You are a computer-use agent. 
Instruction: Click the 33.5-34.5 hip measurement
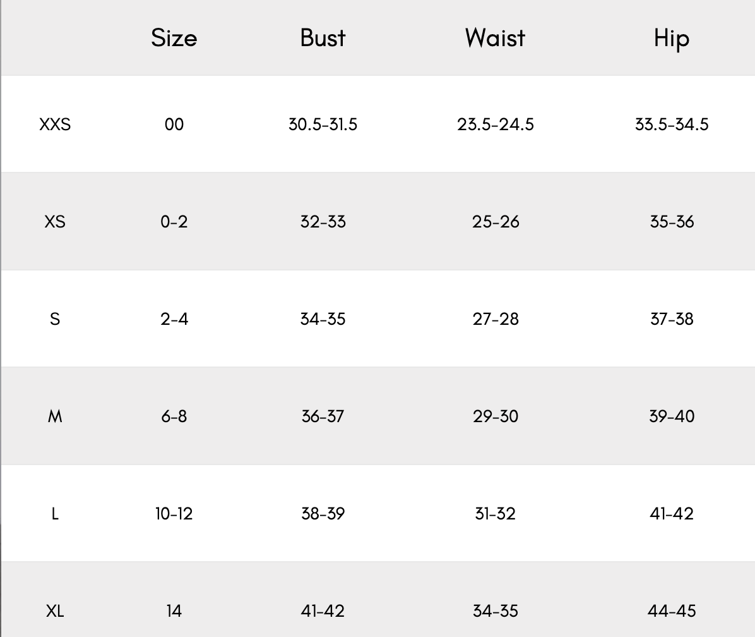coord(671,124)
